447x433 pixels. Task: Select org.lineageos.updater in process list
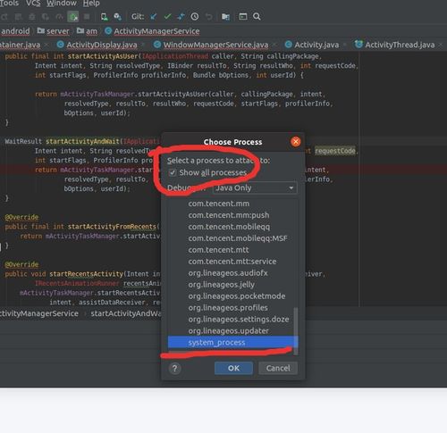(228, 331)
